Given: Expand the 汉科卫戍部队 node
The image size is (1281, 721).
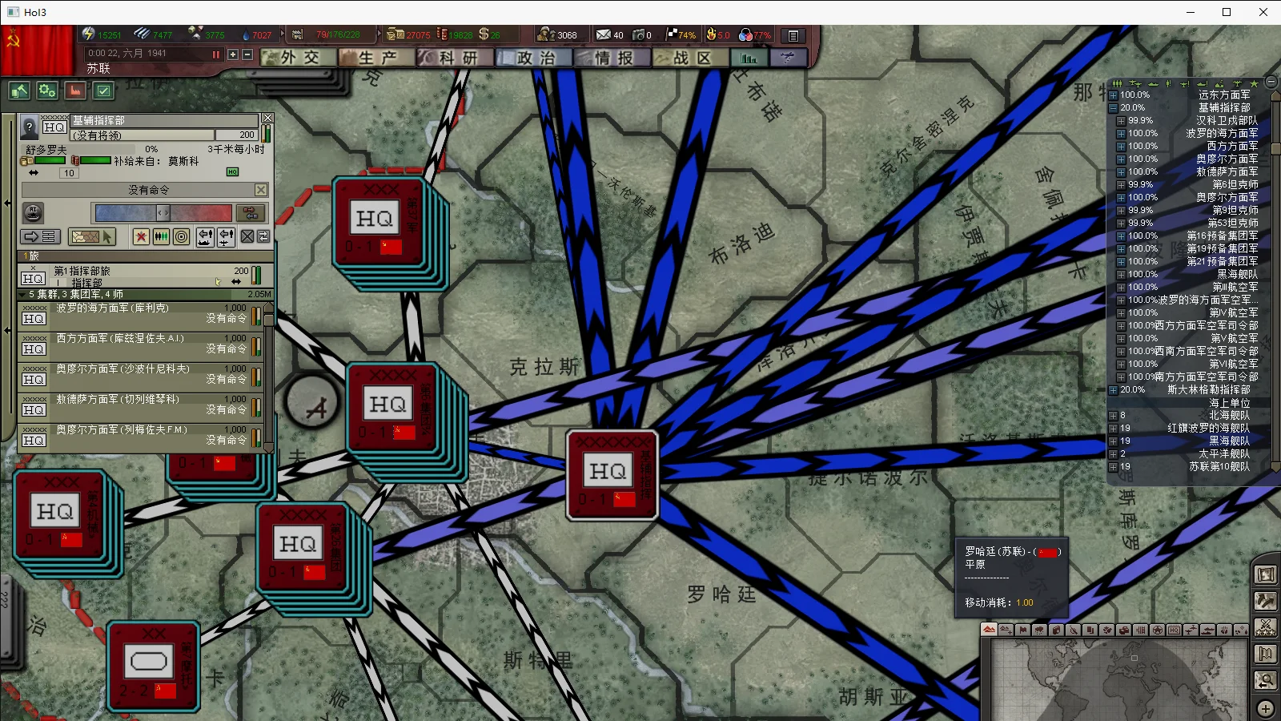Looking at the screenshot, I should (1121, 120).
